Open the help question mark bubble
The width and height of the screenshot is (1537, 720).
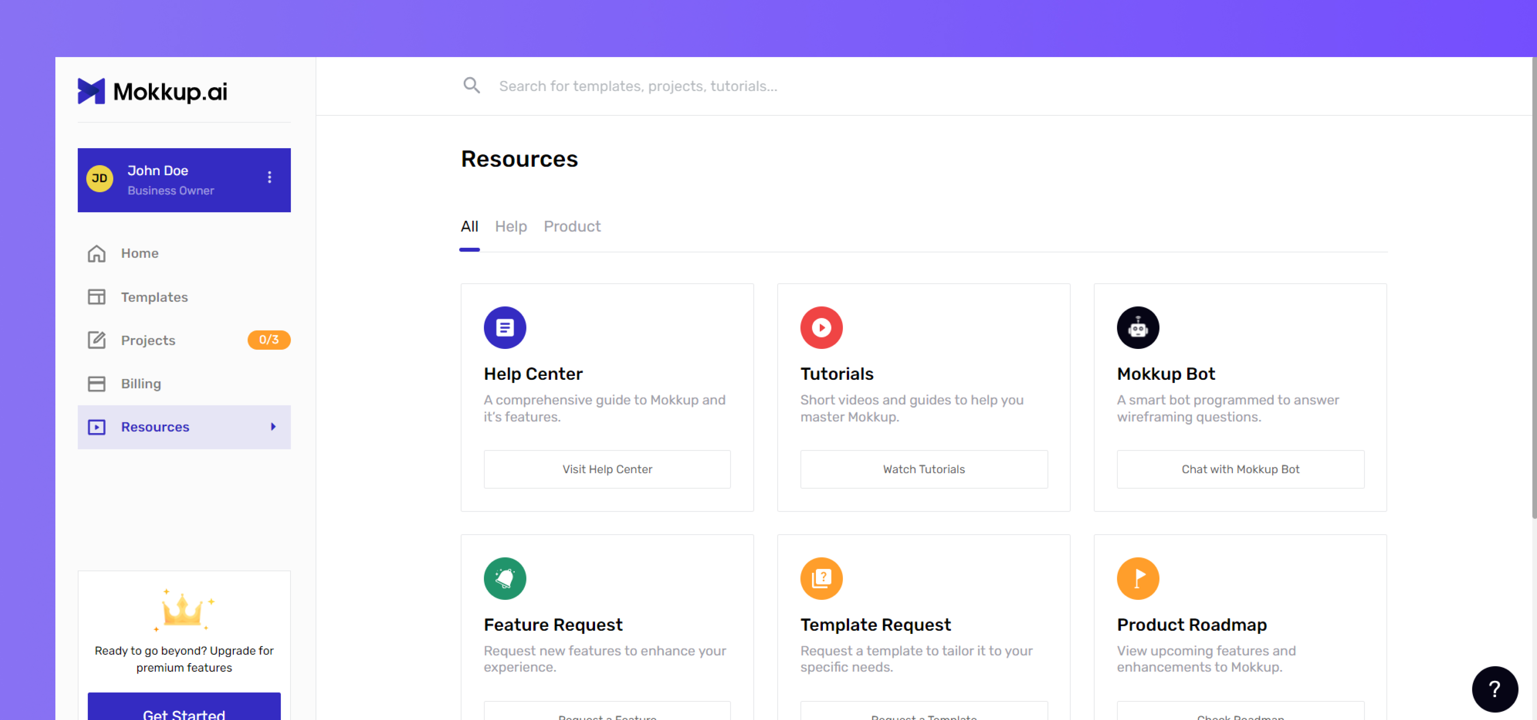click(x=1495, y=689)
